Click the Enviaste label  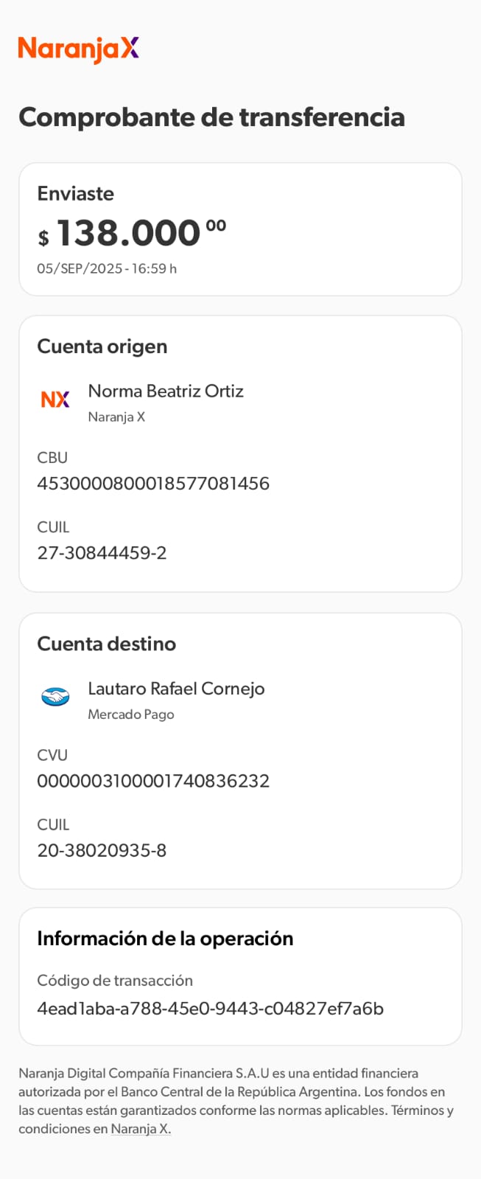click(x=75, y=193)
